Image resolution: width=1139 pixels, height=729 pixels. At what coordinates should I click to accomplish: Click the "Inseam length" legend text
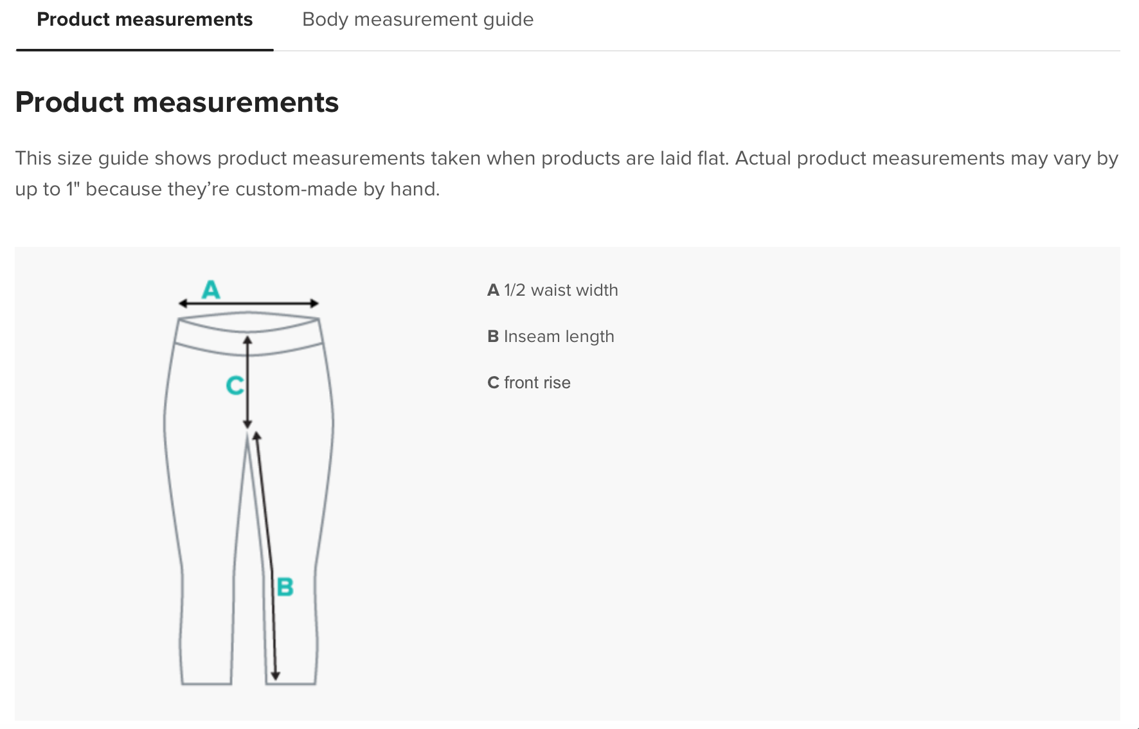(x=559, y=337)
